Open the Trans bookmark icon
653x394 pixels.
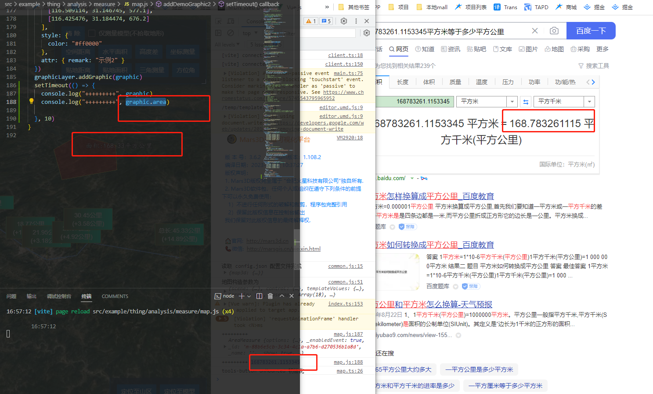(505, 7)
